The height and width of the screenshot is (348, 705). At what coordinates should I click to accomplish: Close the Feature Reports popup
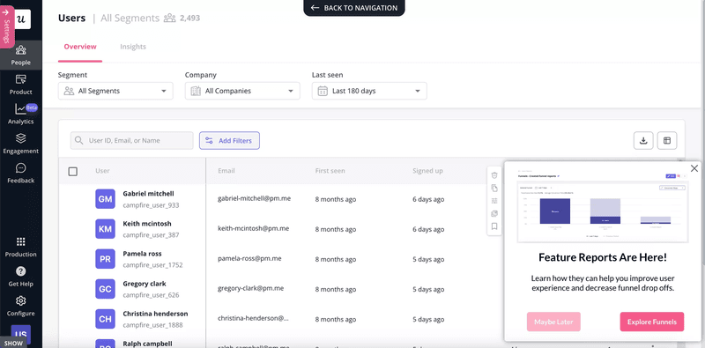pos(694,168)
